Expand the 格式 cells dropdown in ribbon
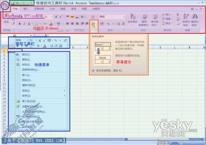The height and width of the screenshot is (145, 206). click(172, 24)
